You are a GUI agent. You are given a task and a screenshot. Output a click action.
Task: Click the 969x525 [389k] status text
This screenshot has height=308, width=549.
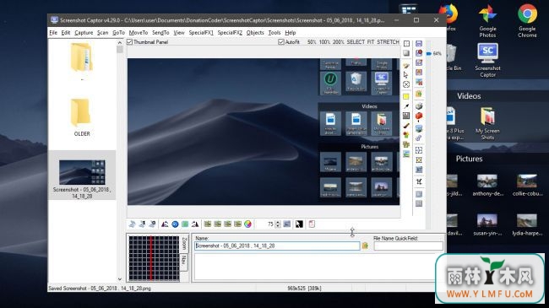[x=304, y=289]
